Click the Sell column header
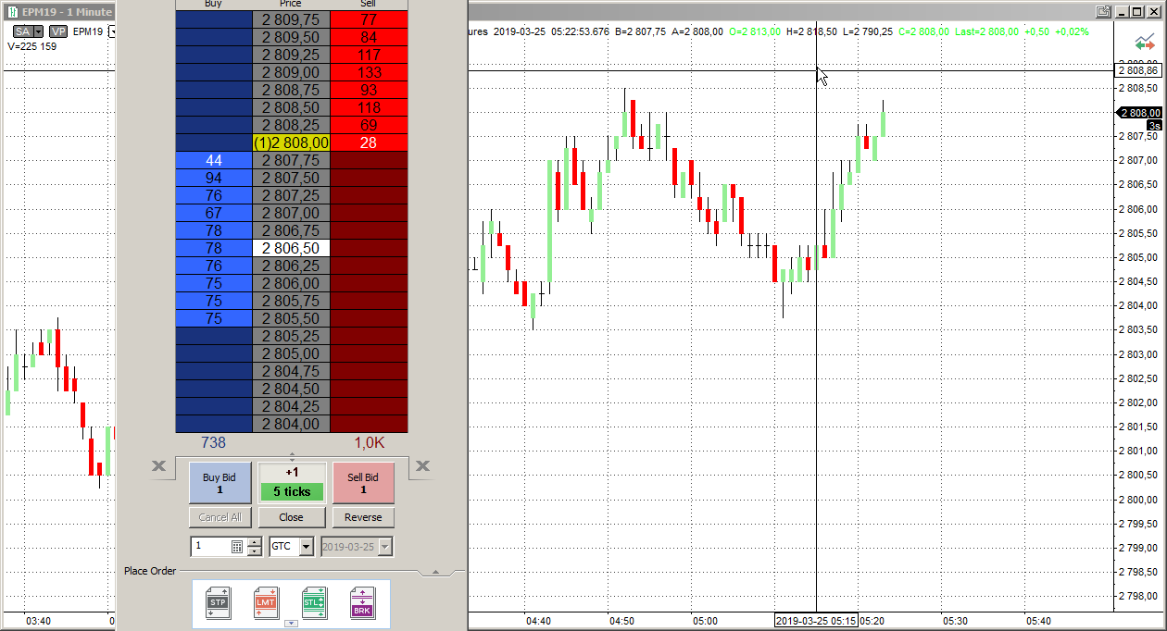Screen dimensions: 1167x631 [369, 5]
